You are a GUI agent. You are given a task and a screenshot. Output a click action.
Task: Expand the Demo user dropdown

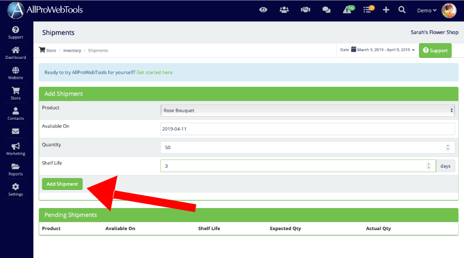pos(426,10)
